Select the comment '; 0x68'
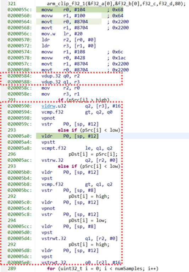Screen dimensions: 189x272 click(115, 10)
